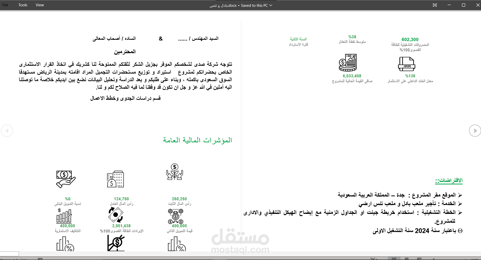Click the zoom percentage in status bar
Image resolution: width=481 pixels, height=260 pixels.
click(475, 258)
